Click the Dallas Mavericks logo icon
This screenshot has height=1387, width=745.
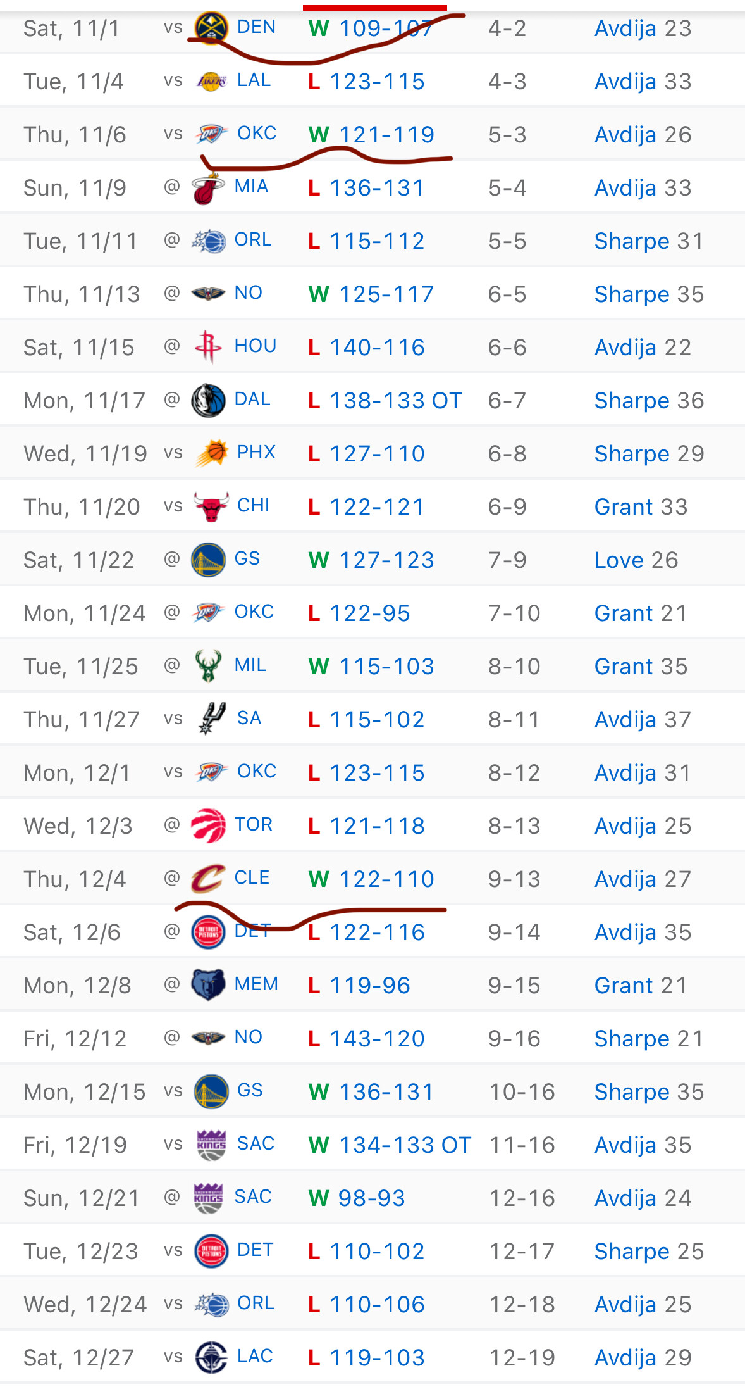click(208, 400)
